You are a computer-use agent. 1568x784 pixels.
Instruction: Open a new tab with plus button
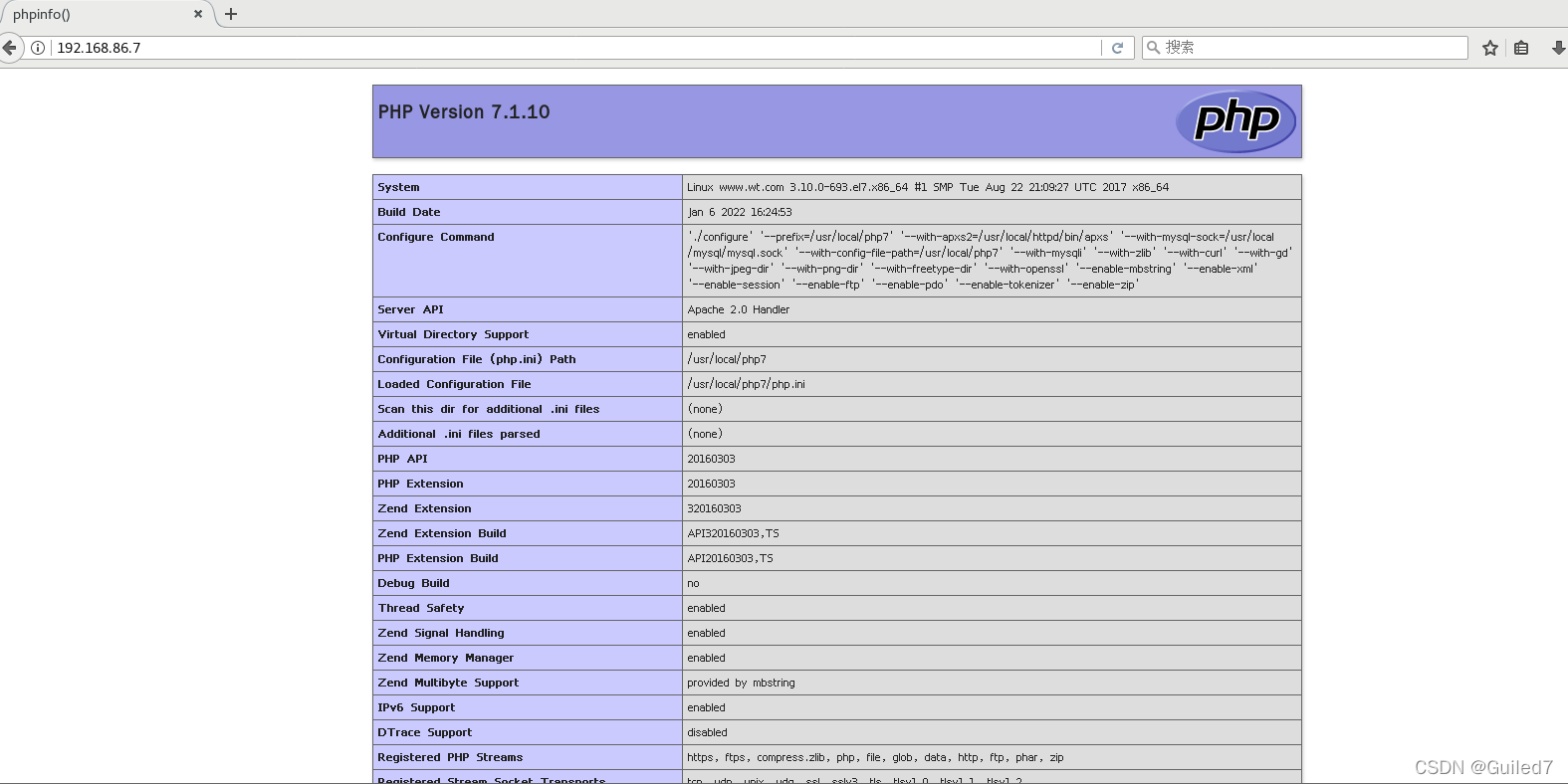coord(231,14)
